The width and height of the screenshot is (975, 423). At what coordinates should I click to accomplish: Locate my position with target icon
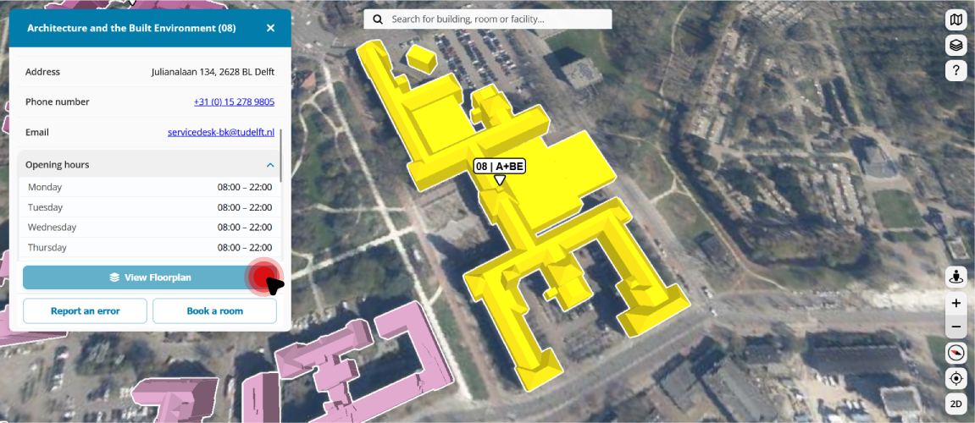pos(956,377)
